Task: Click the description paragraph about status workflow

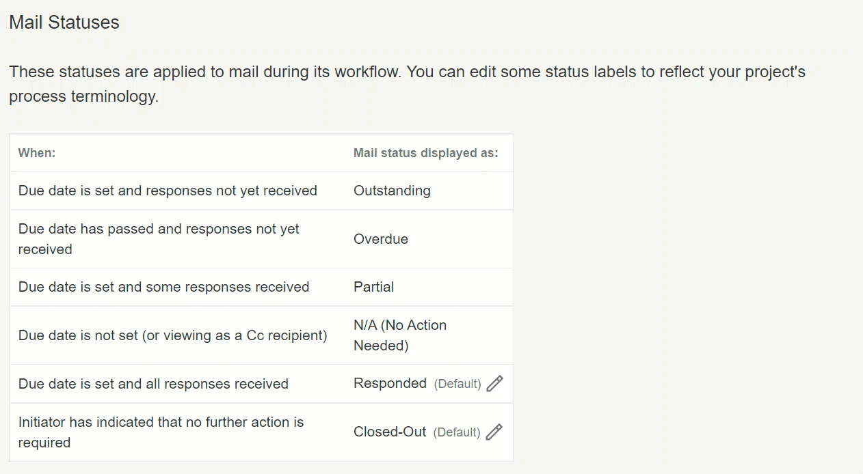Action: tap(407, 83)
